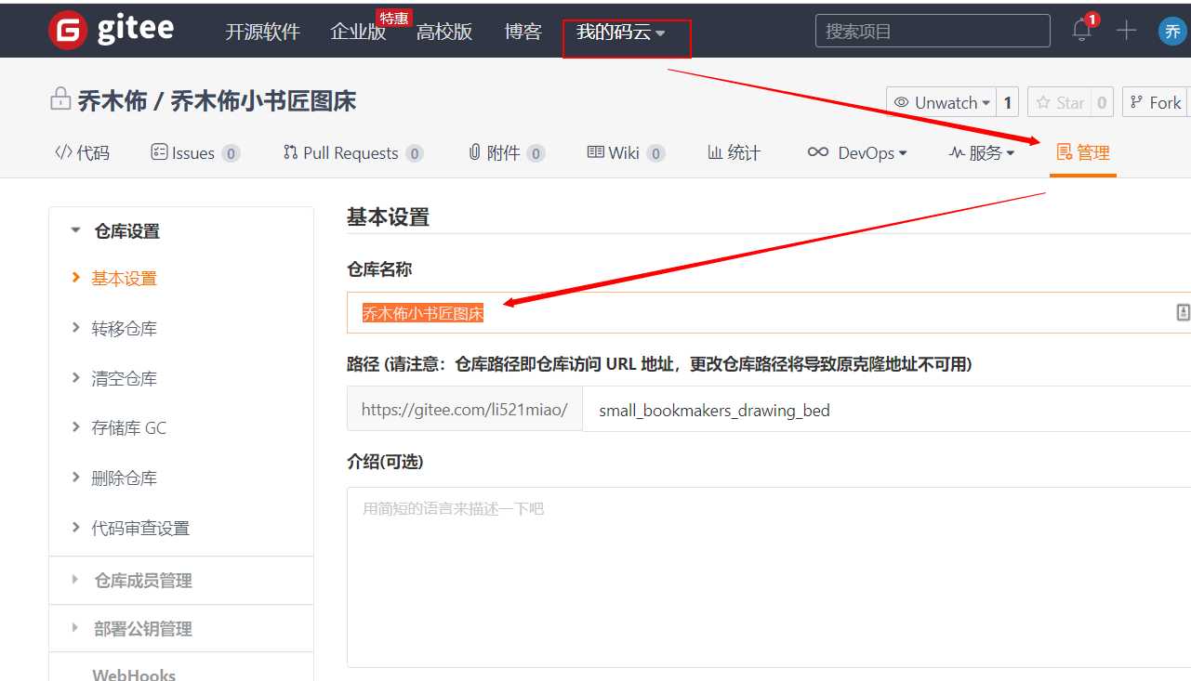Screen dimensions: 1191x681
Task: Open the notification bell icon
Action: click(x=1081, y=31)
